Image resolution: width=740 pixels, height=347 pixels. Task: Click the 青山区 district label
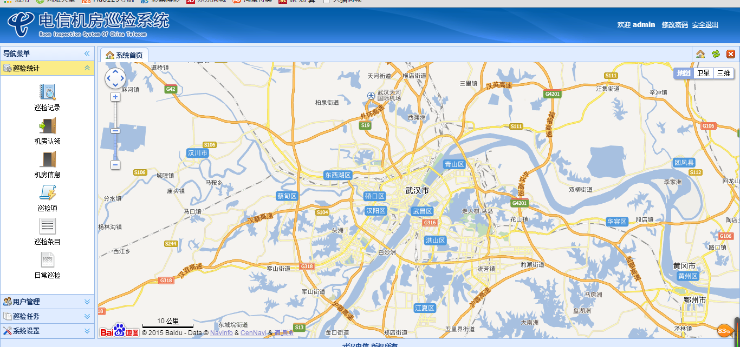pos(454,164)
